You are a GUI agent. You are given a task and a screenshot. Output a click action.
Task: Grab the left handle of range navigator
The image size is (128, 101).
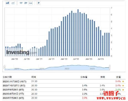pyautogui.click(x=5, y=67)
